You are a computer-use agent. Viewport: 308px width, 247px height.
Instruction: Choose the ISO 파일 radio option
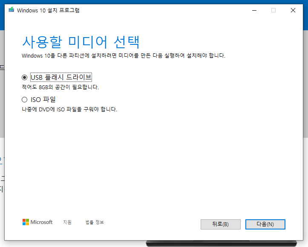tap(25, 100)
